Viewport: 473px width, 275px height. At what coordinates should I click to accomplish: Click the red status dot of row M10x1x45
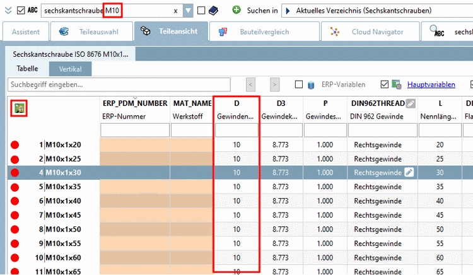pos(15,215)
